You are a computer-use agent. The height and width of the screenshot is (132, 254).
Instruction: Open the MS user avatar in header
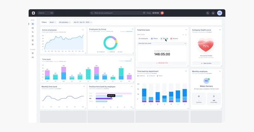point(219,13)
